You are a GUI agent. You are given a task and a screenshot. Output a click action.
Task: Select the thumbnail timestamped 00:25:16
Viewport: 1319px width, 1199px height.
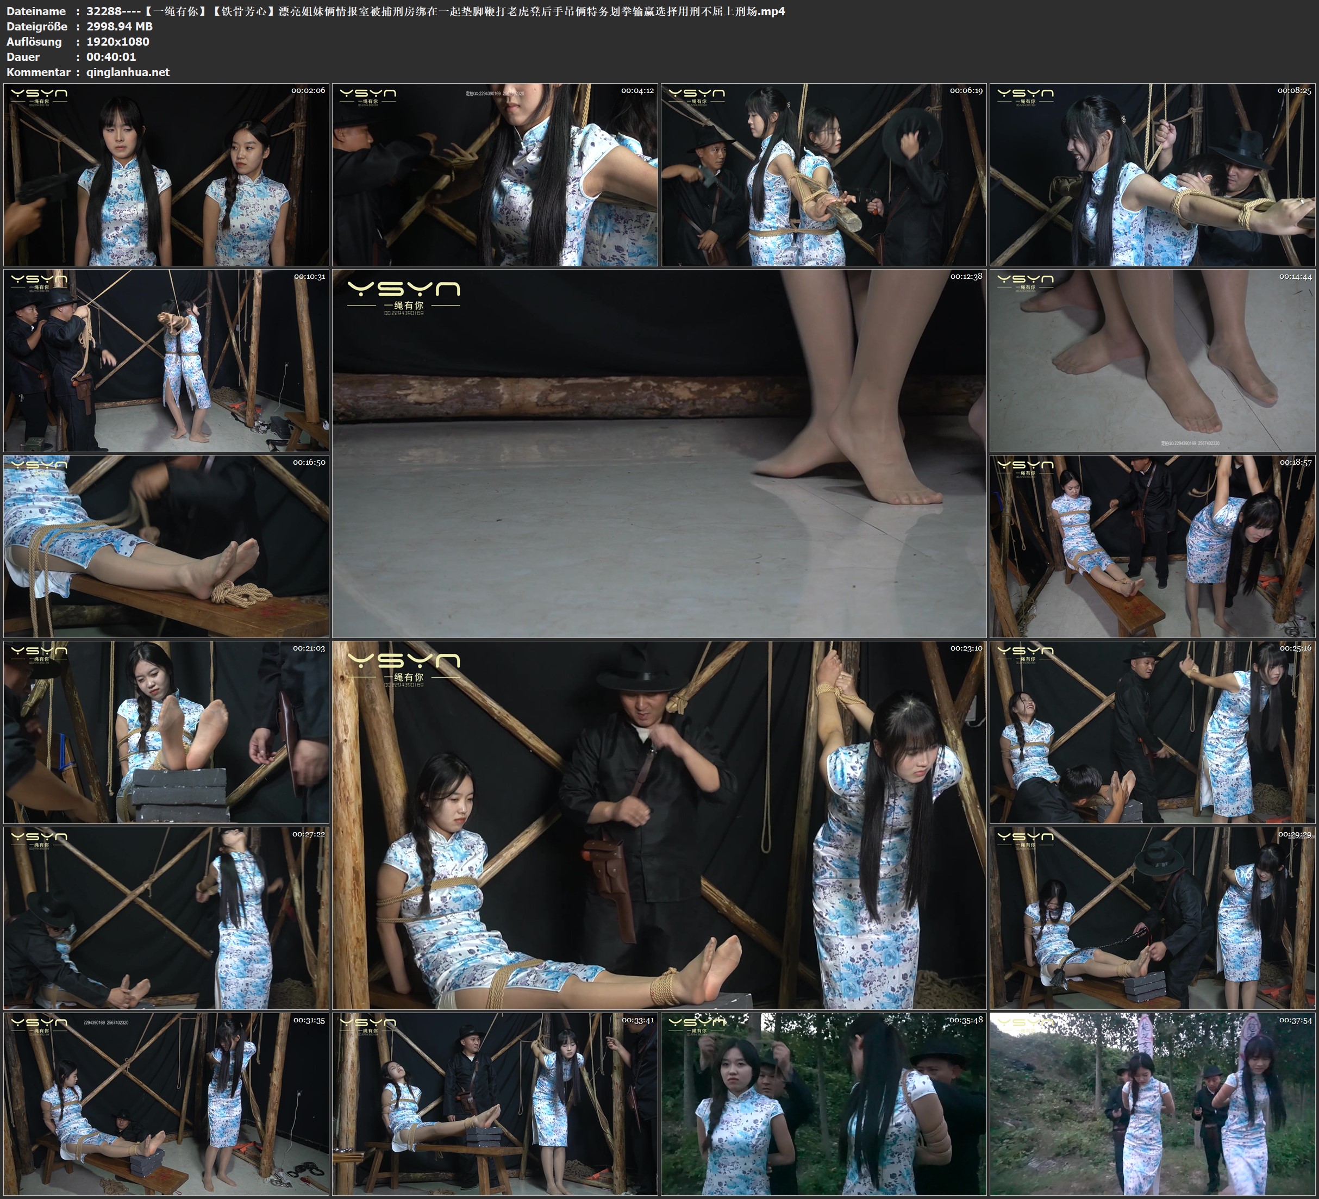1152,732
